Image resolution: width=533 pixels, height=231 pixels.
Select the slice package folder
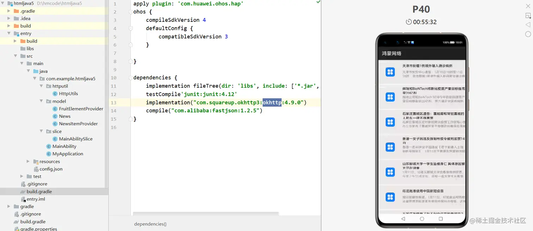[57, 131]
